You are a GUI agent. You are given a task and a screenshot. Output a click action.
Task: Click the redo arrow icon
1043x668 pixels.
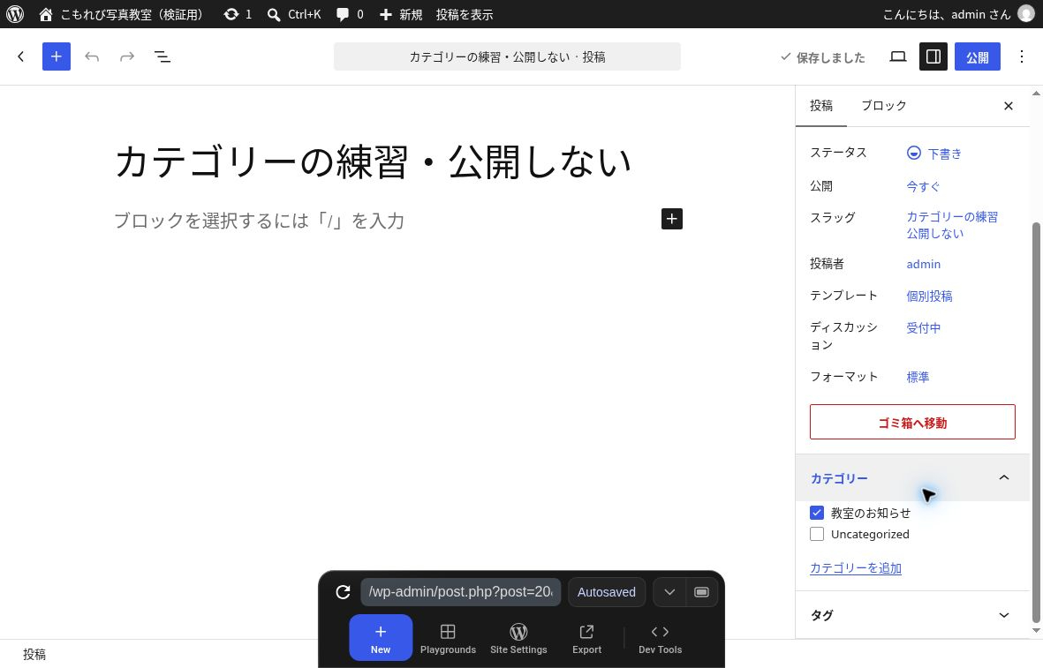tap(127, 56)
